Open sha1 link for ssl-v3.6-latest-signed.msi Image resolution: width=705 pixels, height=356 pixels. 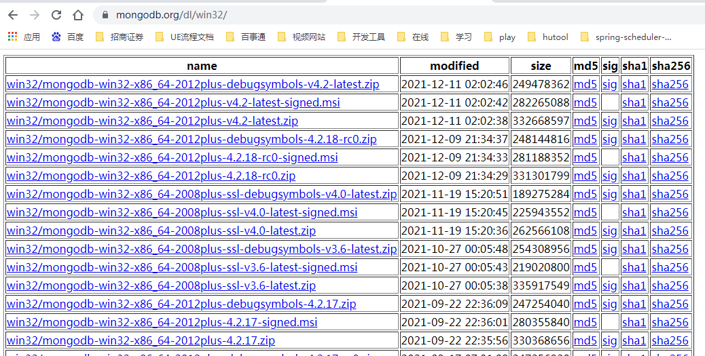pyautogui.click(x=634, y=267)
